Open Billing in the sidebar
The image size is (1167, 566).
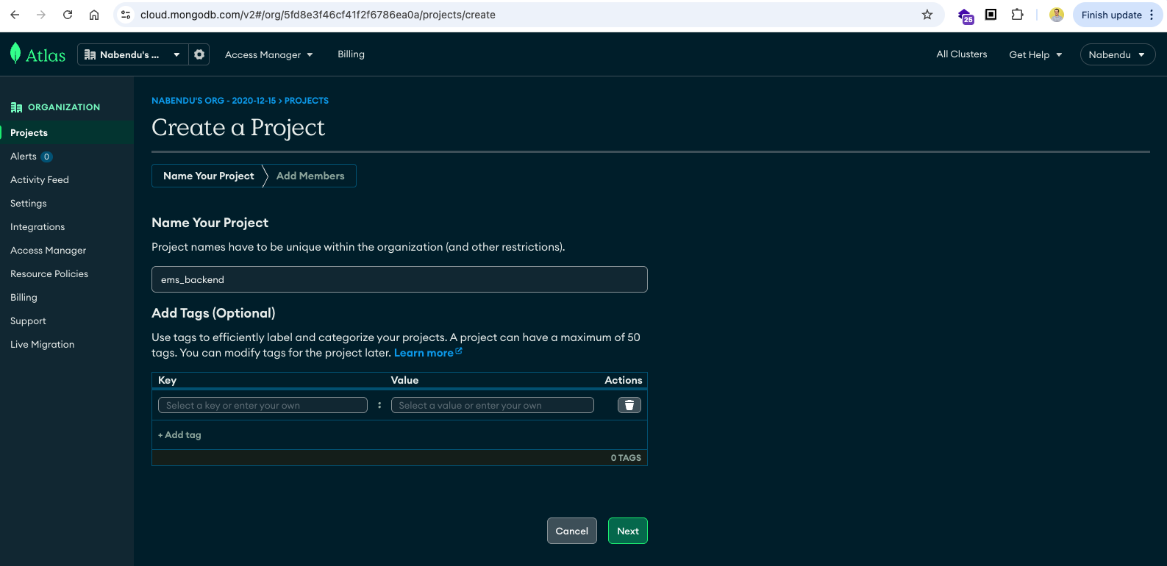click(x=24, y=298)
